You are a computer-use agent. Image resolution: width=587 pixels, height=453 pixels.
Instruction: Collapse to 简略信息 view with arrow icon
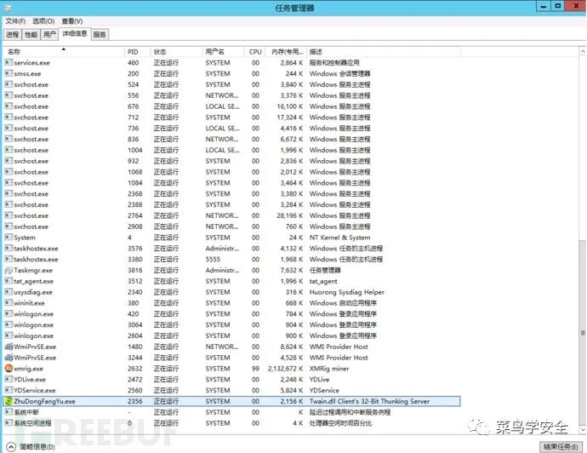pyautogui.click(x=11, y=447)
